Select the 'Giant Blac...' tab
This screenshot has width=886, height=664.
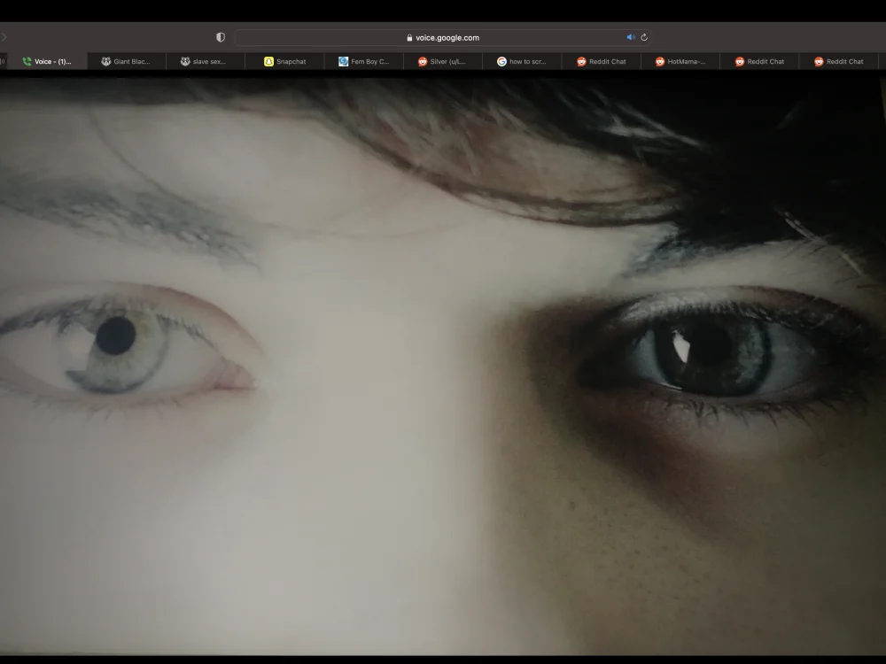[x=128, y=61]
